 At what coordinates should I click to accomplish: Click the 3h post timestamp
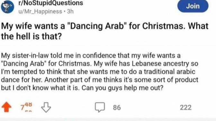[x=70, y=12]
